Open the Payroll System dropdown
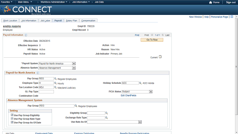 click(x=74, y=64)
